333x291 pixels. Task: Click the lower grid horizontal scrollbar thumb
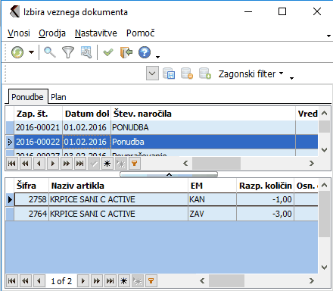pos(226,280)
